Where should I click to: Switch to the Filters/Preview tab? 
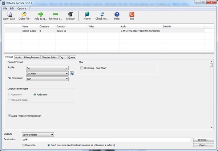click(x=32, y=57)
